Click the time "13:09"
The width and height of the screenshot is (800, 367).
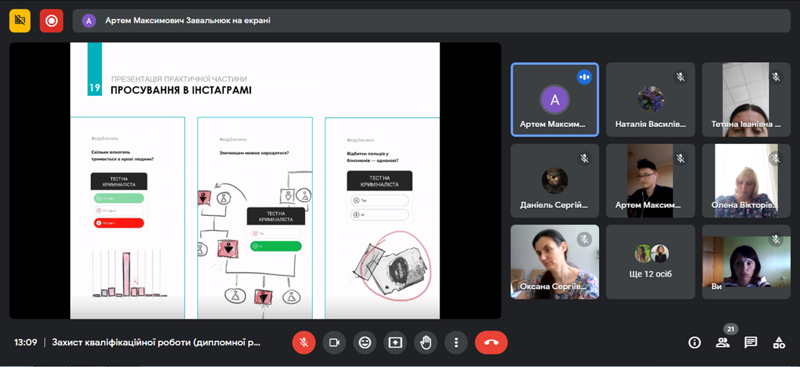(x=25, y=342)
